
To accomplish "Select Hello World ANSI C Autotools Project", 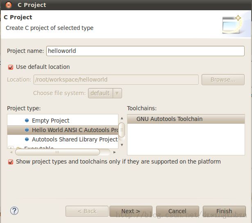I will (63, 130).
